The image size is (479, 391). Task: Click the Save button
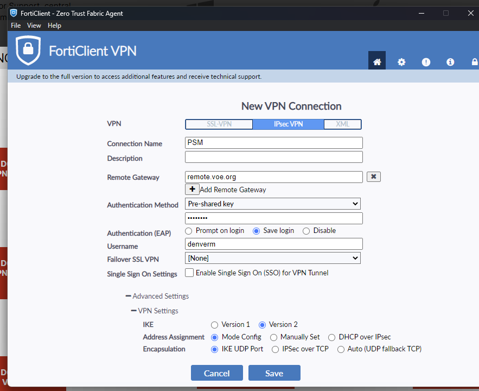point(274,373)
